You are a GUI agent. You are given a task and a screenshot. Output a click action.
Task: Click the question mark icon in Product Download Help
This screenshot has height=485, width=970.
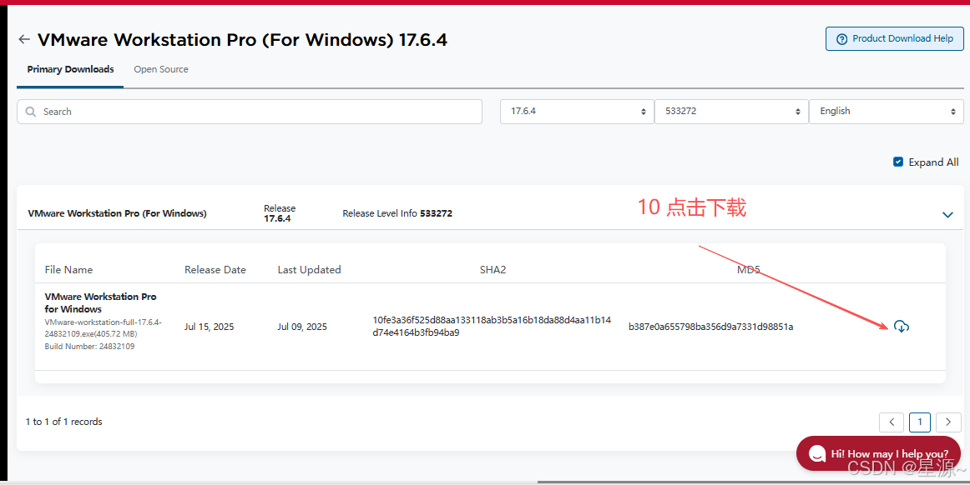[x=841, y=39]
